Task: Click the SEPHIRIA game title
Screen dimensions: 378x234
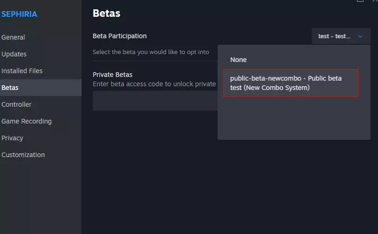Action: point(19,14)
